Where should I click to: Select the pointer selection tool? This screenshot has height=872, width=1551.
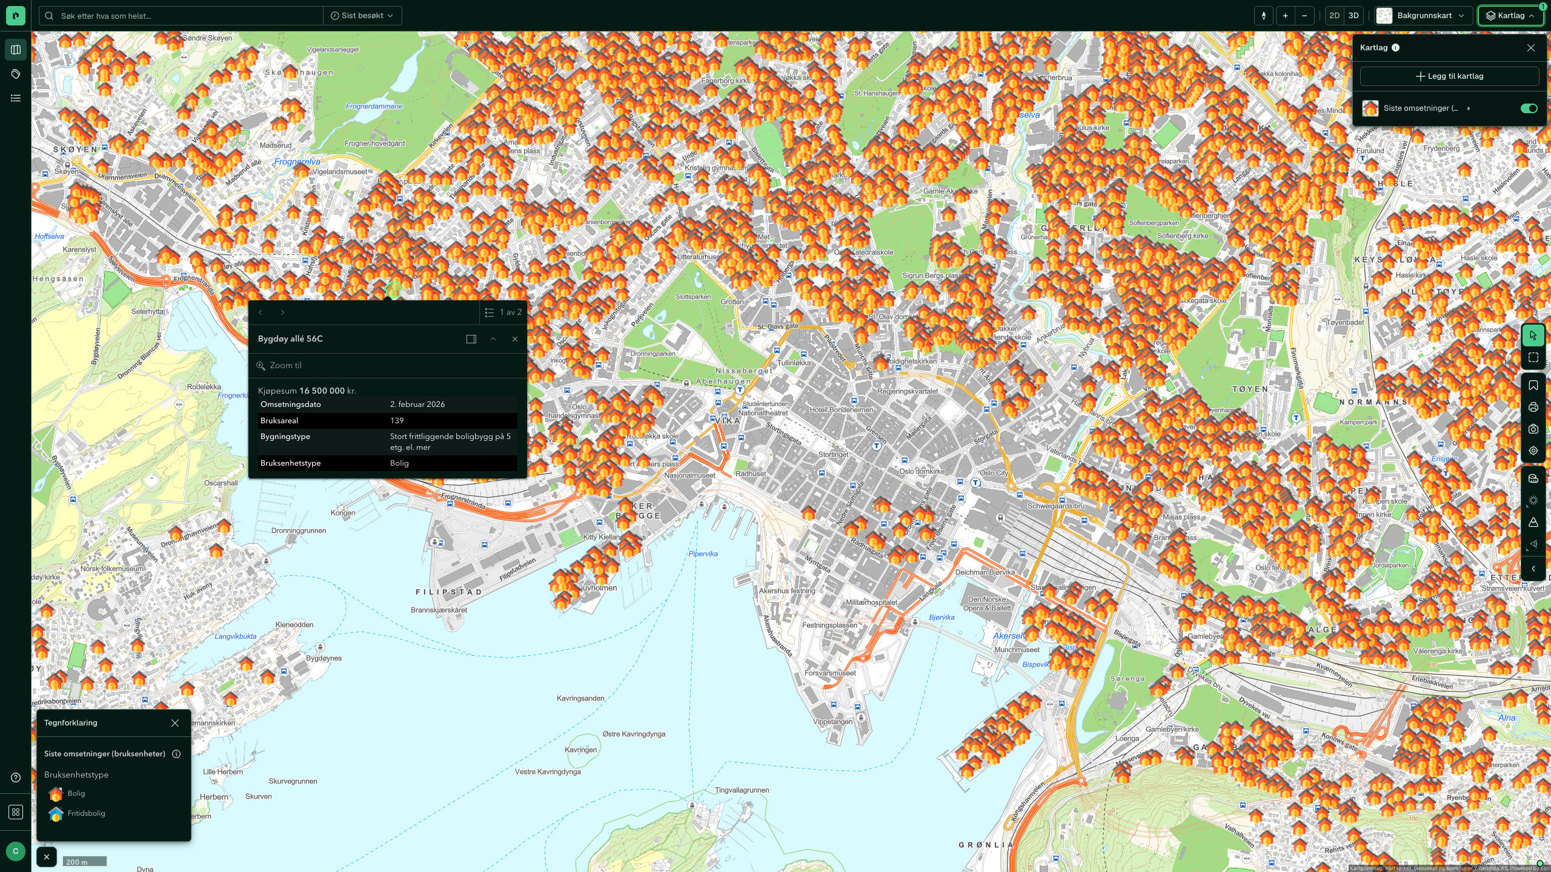tap(1533, 335)
